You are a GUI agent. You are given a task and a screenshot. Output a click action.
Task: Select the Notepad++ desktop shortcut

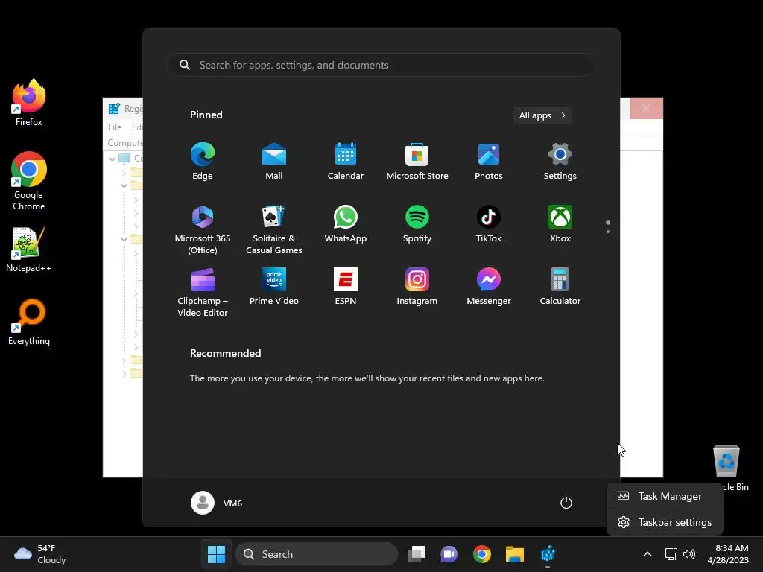tap(29, 249)
